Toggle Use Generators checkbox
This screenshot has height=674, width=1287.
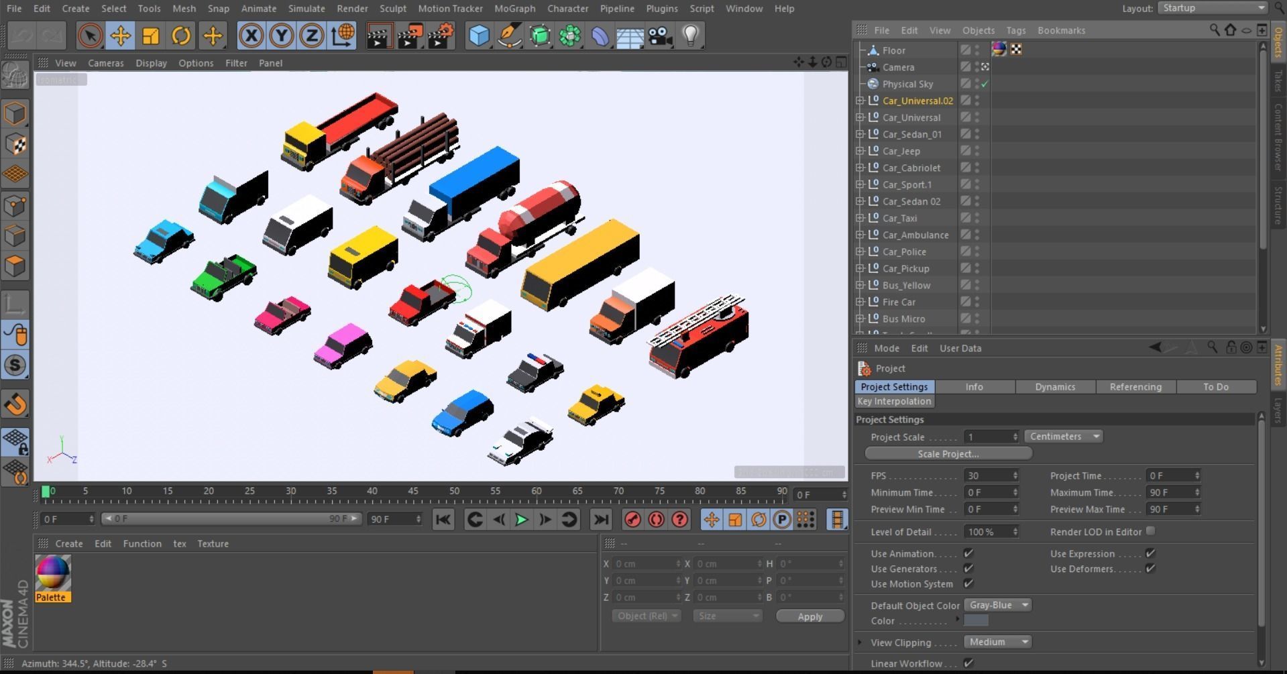[x=968, y=569]
